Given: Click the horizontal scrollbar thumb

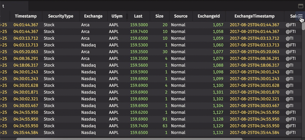Looking at the screenshot, I should pyautogui.click(x=129, y=139).
